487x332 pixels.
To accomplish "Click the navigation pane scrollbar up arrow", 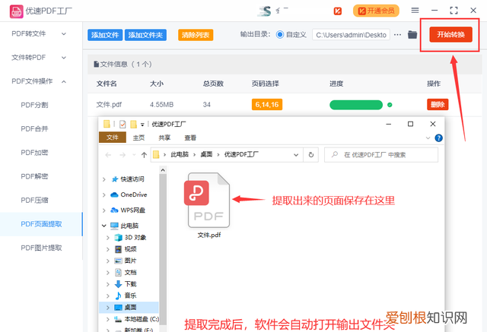I will (163, 170).
